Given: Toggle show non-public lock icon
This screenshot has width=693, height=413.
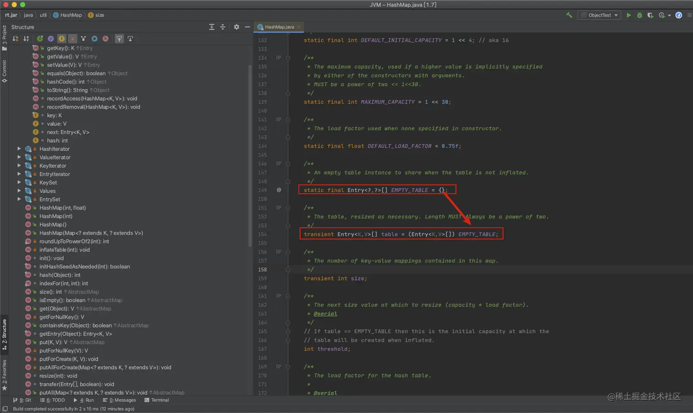Looking at the screenshot, I should 72,39.
